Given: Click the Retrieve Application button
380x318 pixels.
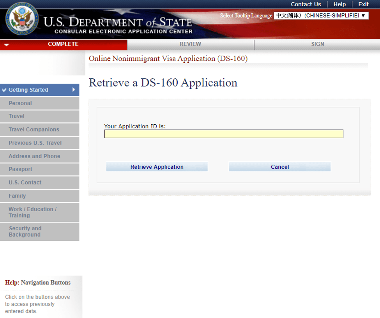Looking at the screenshot, I should pyautogui.click(x=157, y=167).
